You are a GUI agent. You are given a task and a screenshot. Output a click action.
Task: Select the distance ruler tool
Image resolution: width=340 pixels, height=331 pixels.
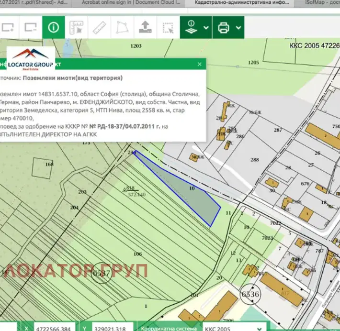[99, 27]
